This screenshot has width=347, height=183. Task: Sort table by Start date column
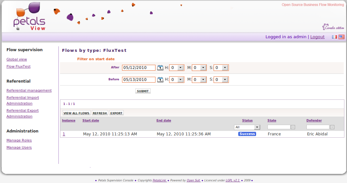(x=91, y=120)
